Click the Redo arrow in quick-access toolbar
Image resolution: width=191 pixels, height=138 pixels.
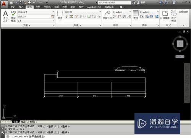(40, 2)
